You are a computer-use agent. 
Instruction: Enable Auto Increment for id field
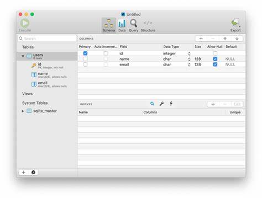pyautogui.click(x=106, y=53)
